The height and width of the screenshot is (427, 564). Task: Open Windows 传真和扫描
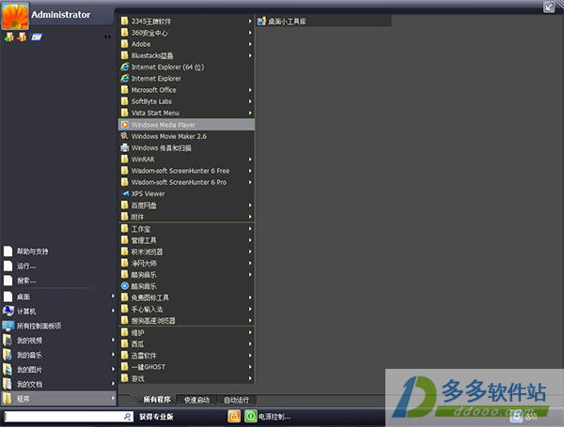[186, 147]
